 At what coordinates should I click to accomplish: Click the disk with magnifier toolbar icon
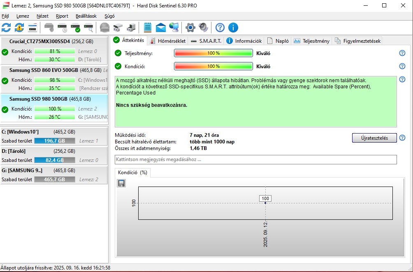(88, 28)
